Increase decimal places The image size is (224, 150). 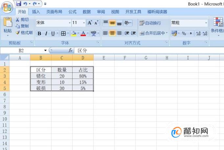198,33
